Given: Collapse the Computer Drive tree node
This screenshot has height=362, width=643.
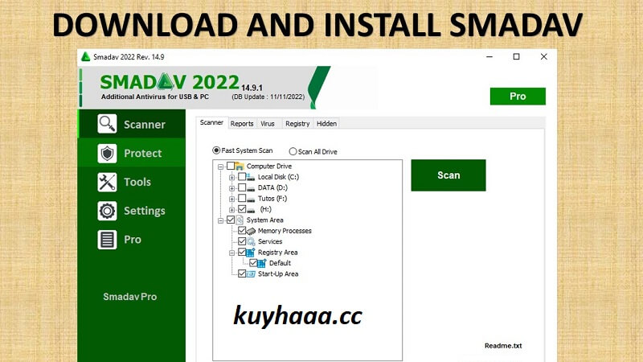Looking at the screenshot, I should coord(220,167).
